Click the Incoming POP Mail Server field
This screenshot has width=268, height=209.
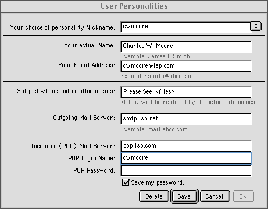(186, 146)
